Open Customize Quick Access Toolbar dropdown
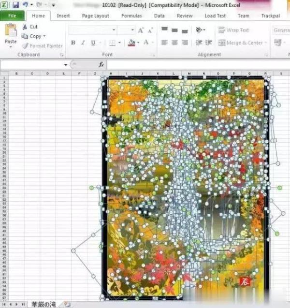Image resolution: width=290 pixels, height=308 pixels. click(53, 5)
